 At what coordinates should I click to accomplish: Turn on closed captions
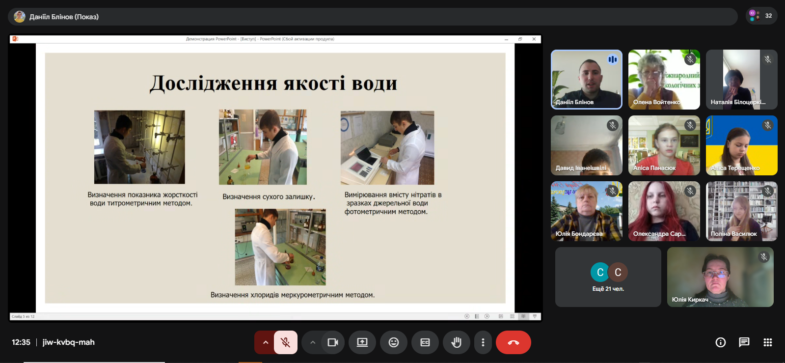pos(425,342)
